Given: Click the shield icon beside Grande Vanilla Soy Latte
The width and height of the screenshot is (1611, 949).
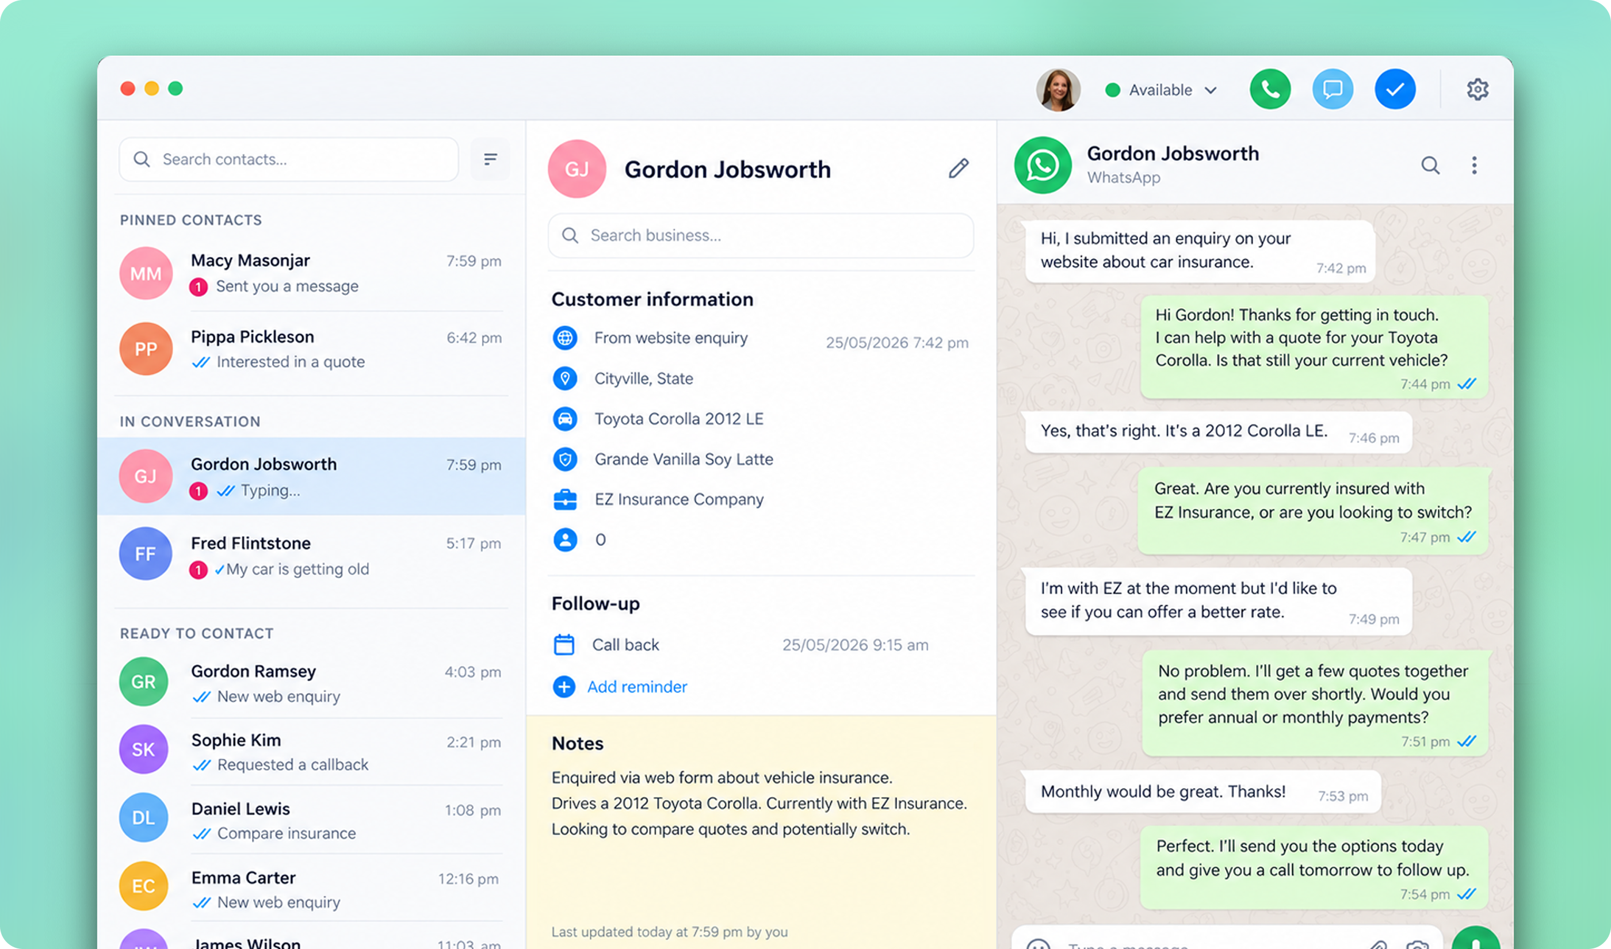Looking at the screenshot, I should click(x=565, y=459).
